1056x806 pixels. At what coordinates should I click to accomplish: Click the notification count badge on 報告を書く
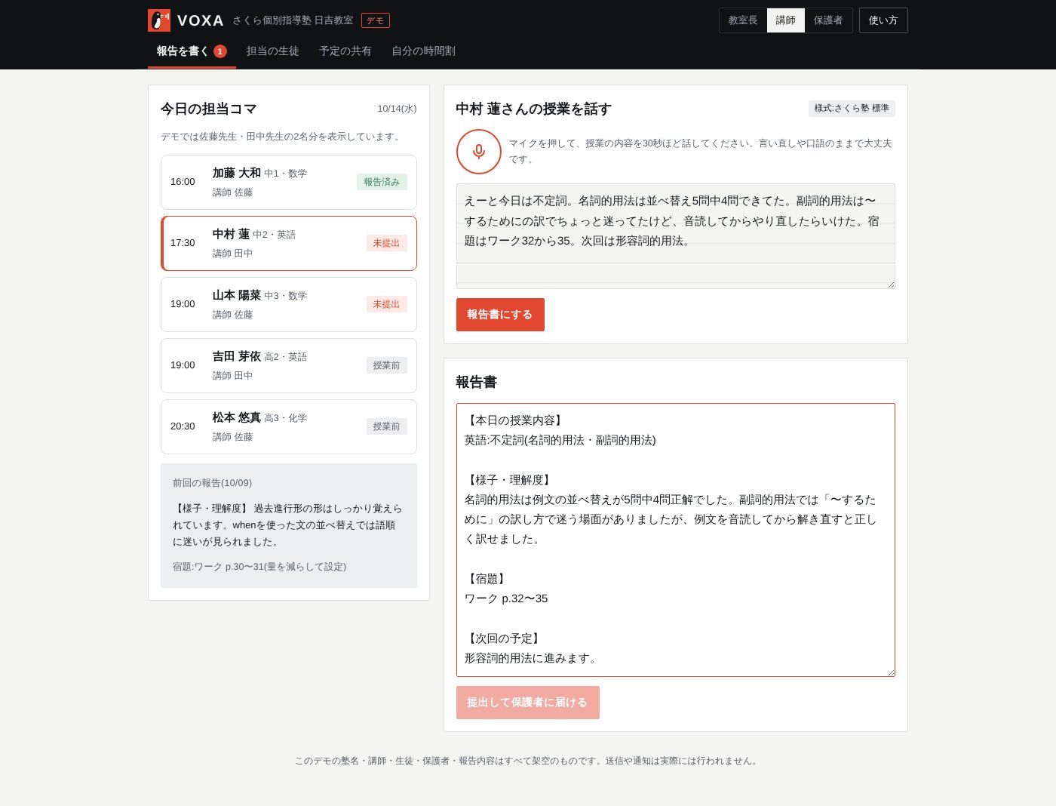(x=220, y=51)
